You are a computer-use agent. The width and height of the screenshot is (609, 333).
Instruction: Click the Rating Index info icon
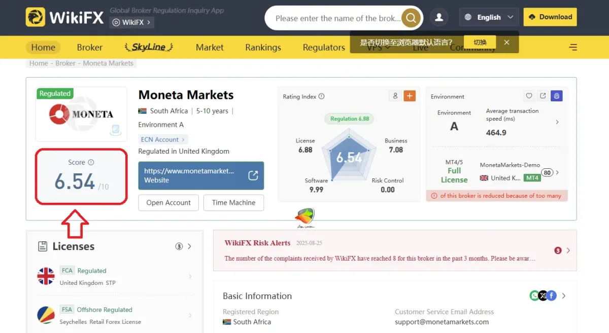click(321, 96)
